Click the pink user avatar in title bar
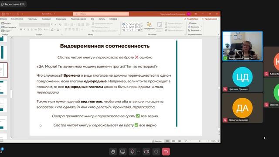 (x=189, y=14)
